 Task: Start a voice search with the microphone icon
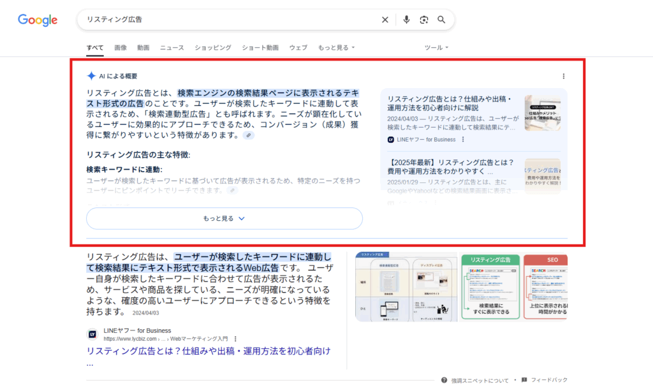click(x=407, y=19)
